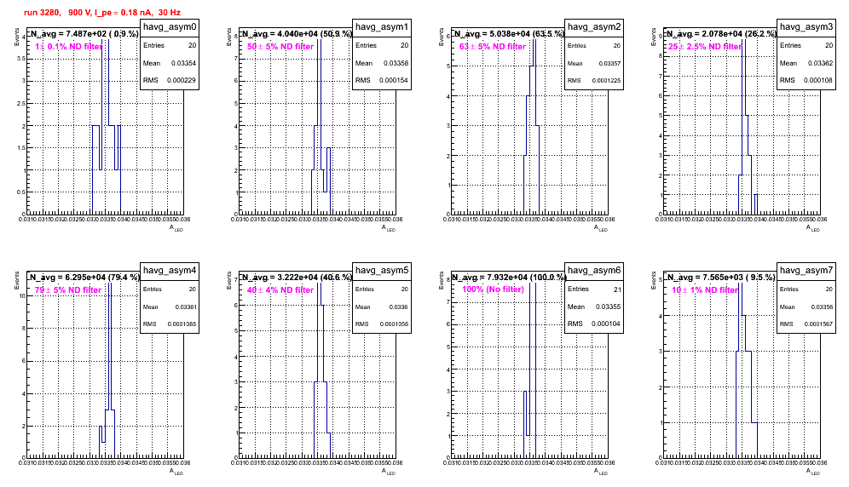849x487 pixels.
Task: Click the N_avg = 6.295e+04 label
Action: (84, 277)
